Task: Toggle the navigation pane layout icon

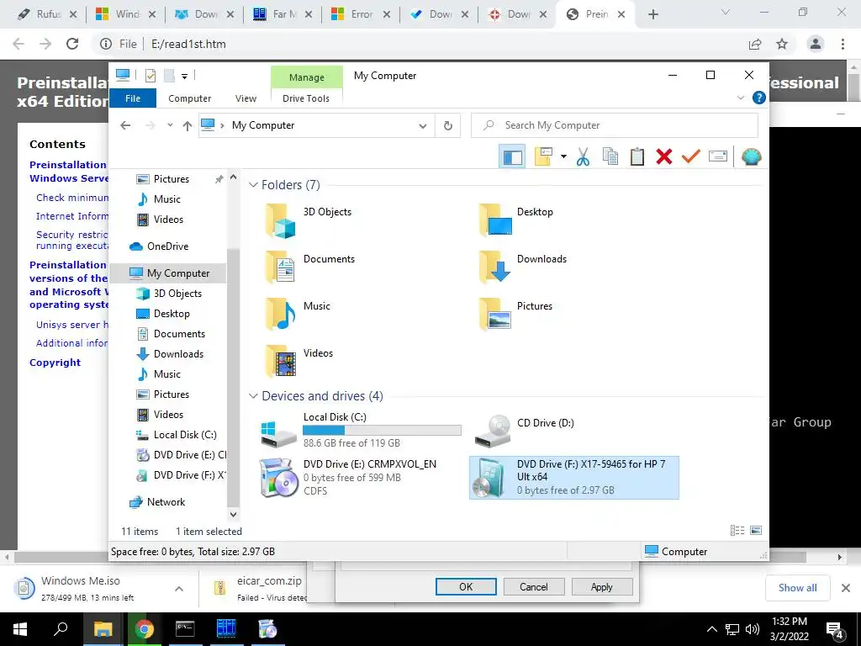Action: [512, 157]
